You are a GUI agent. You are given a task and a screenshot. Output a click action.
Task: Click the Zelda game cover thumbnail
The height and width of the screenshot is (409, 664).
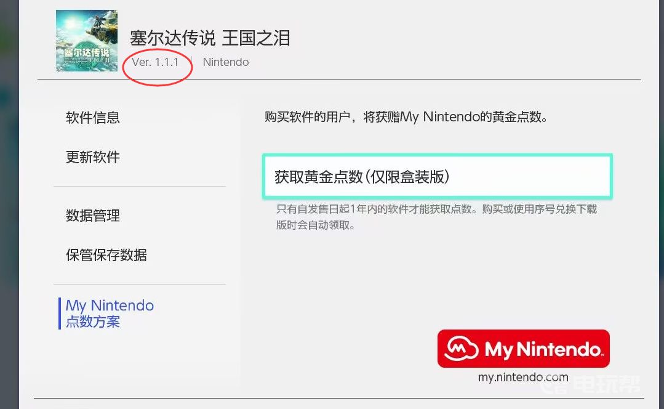86,41
